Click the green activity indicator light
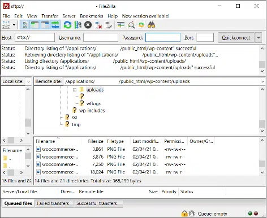Image resolution: width=267 pixels, height=218 pixels. tap(250, 213)
